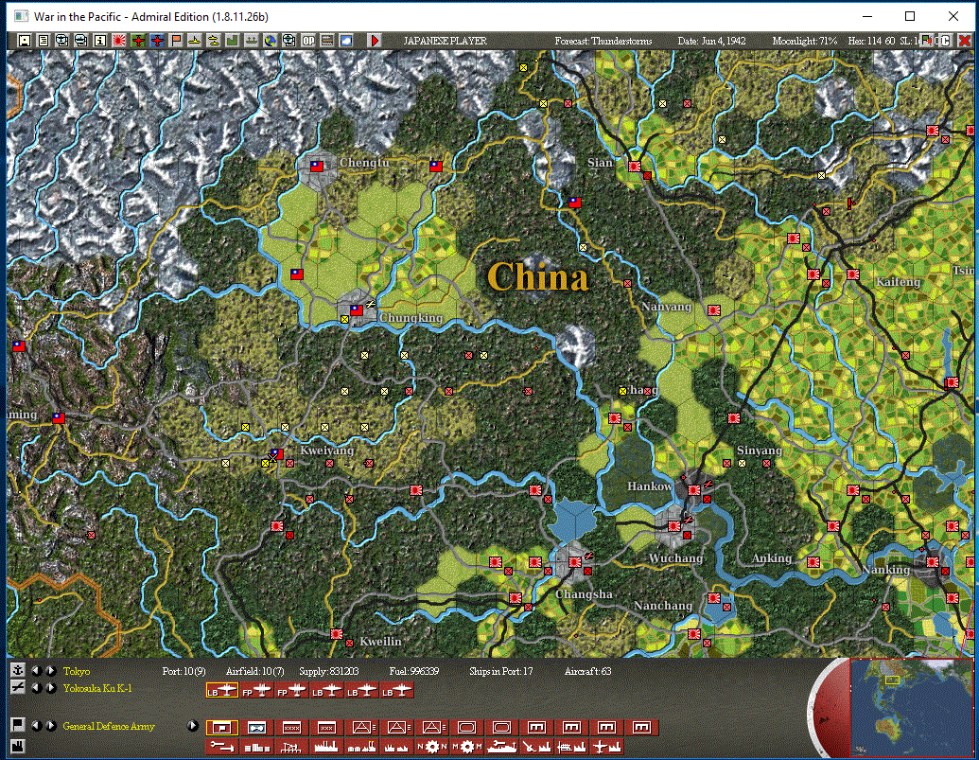Click the striped brown list toolbar icon
Viewport: 979px width, 760px height.
click(x=327, y=41)
